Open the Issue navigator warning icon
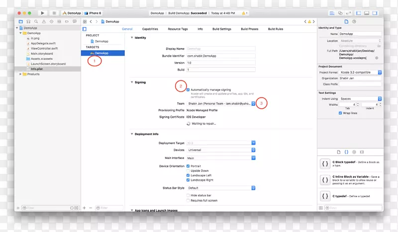 click(44, 21)
